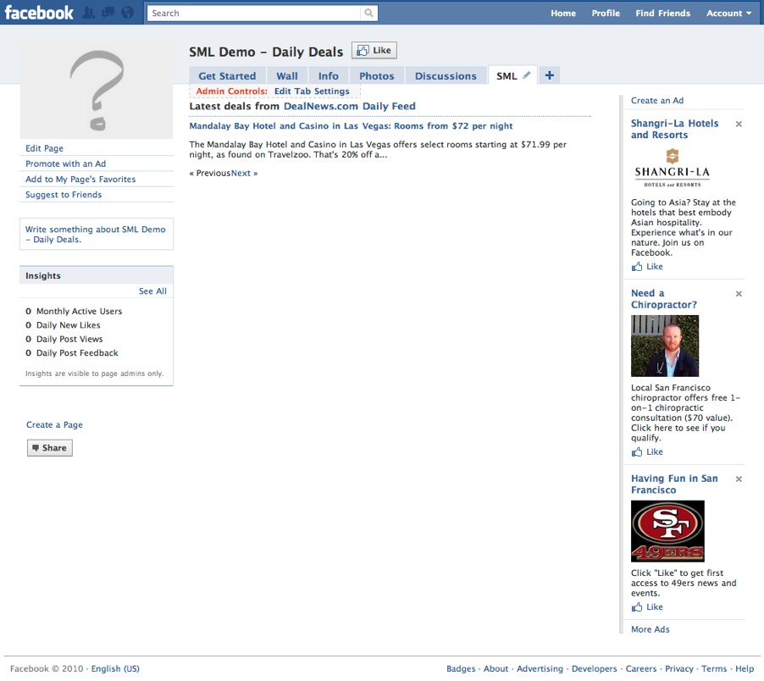Image resolution: width=764 pixels, height=681 pixels.
Task: Open Need a Chiropractor ad title
Action: pos(664,299)
